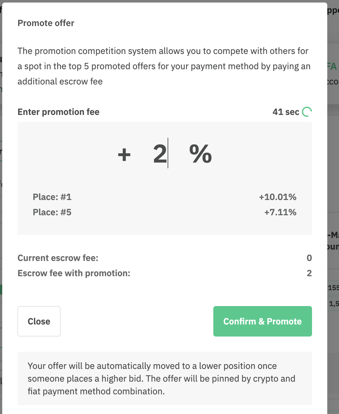Select the Place #1 label

(x=52, y=197)
